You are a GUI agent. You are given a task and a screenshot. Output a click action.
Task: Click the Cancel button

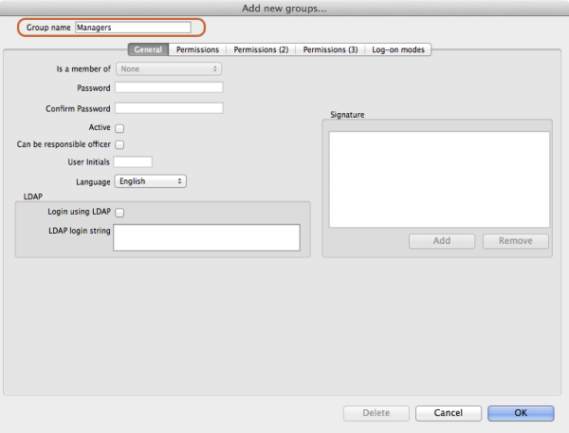[x=448, y=413]
